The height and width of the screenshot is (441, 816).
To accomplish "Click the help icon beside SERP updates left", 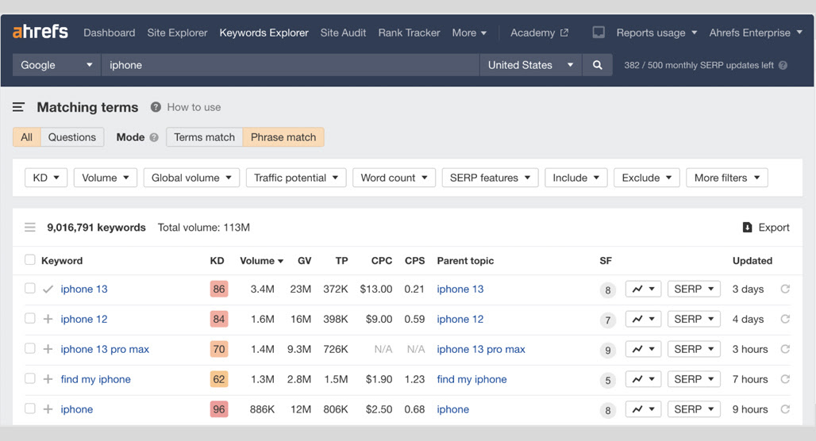I will coord(783,65).
